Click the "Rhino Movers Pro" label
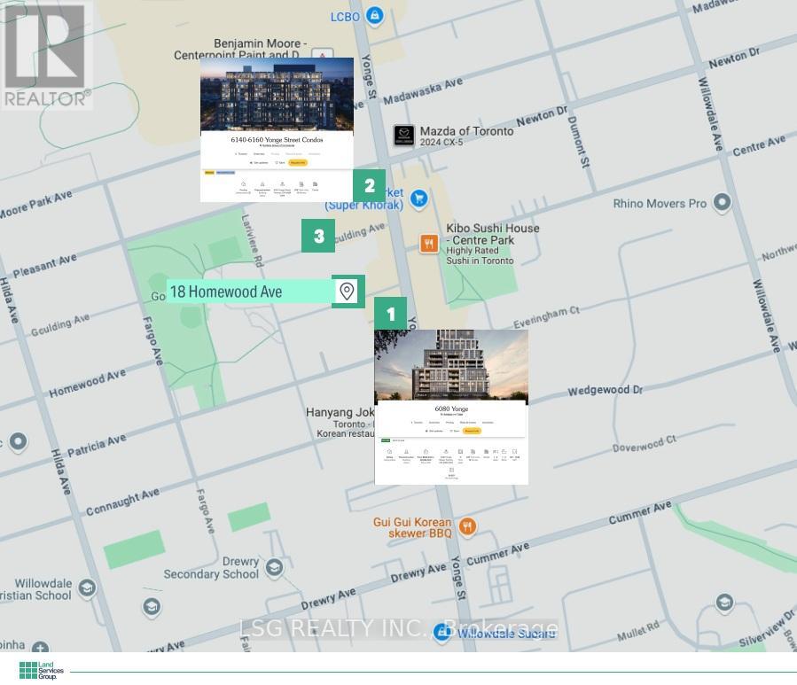Viewport: 797px width, 685px height. [x=660, y=204]
